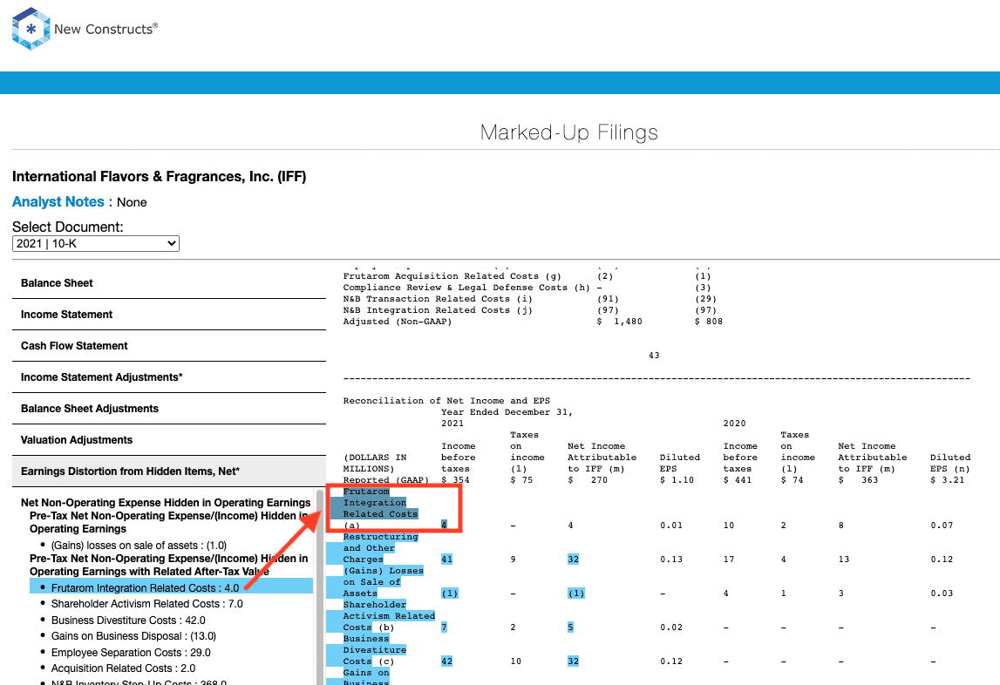Choose 'Shareholder Activism Related Costs : 7.0'
This screenshot has width=1000, height=685.
(x=147, y=604)
